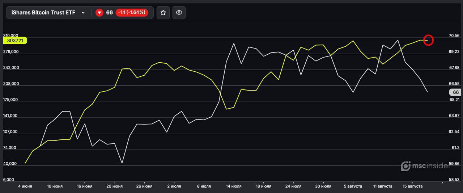This screenshot has width=463, height=193.
Task: Click the 62.54 right axis value
Action: click(454, 131)
